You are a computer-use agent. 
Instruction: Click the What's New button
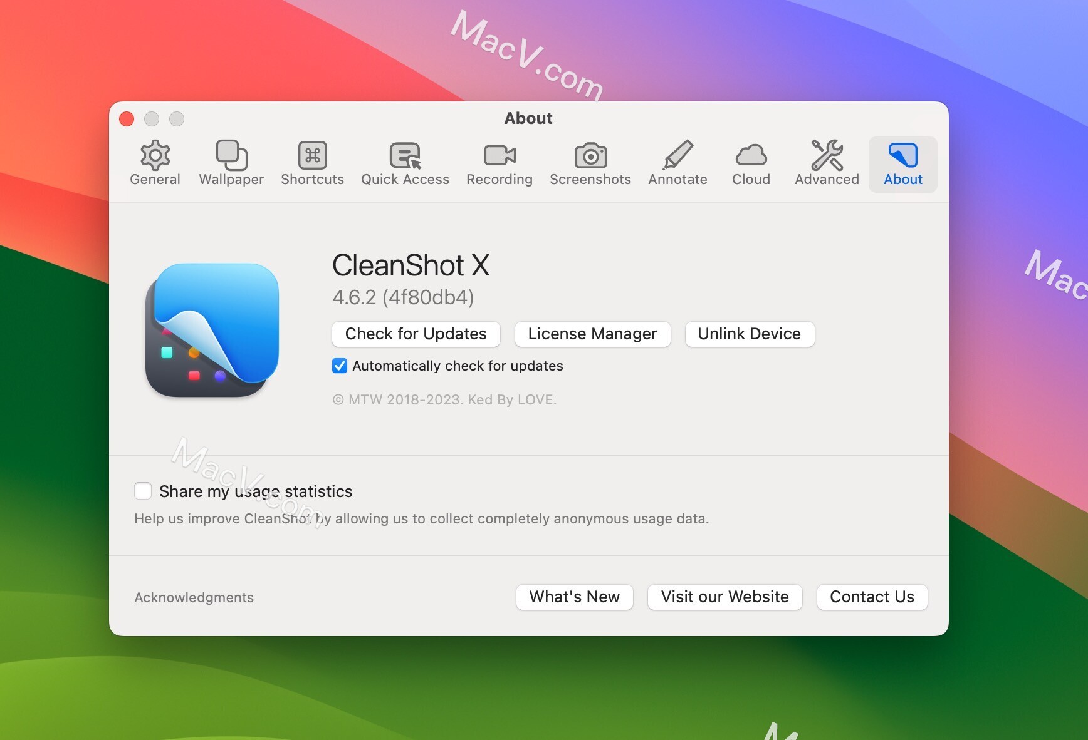point(575,597)
